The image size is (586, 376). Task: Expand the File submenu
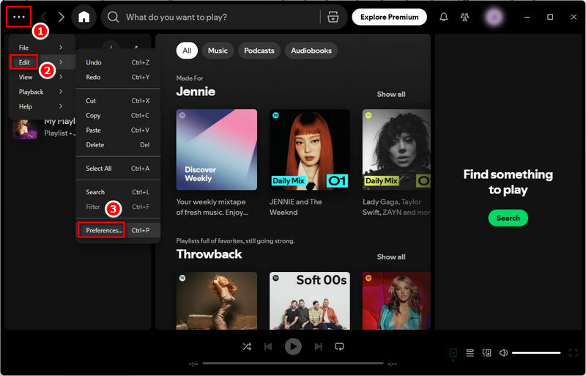[41, 48]
